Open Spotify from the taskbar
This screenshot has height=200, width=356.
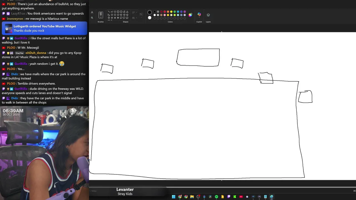click(216, 197)
